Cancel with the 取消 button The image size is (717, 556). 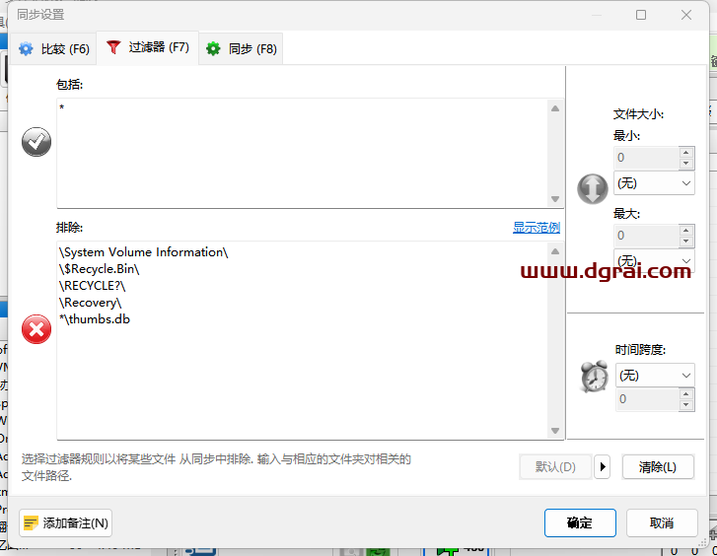coord(662,522)
